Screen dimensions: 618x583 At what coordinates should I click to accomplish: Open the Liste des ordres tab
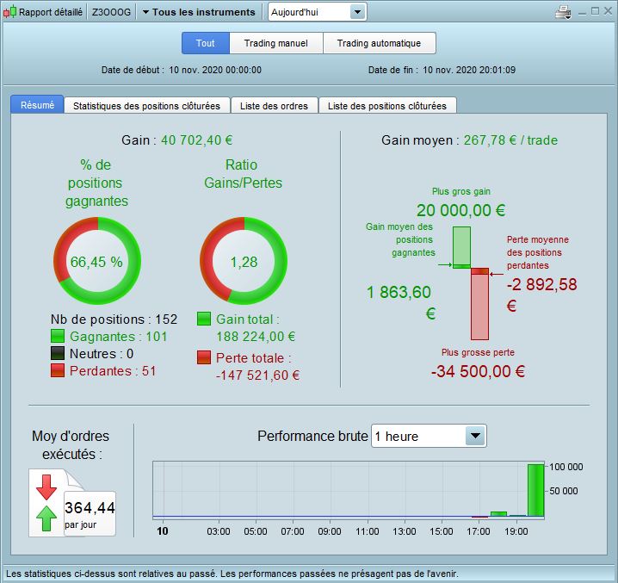(274, 106)
